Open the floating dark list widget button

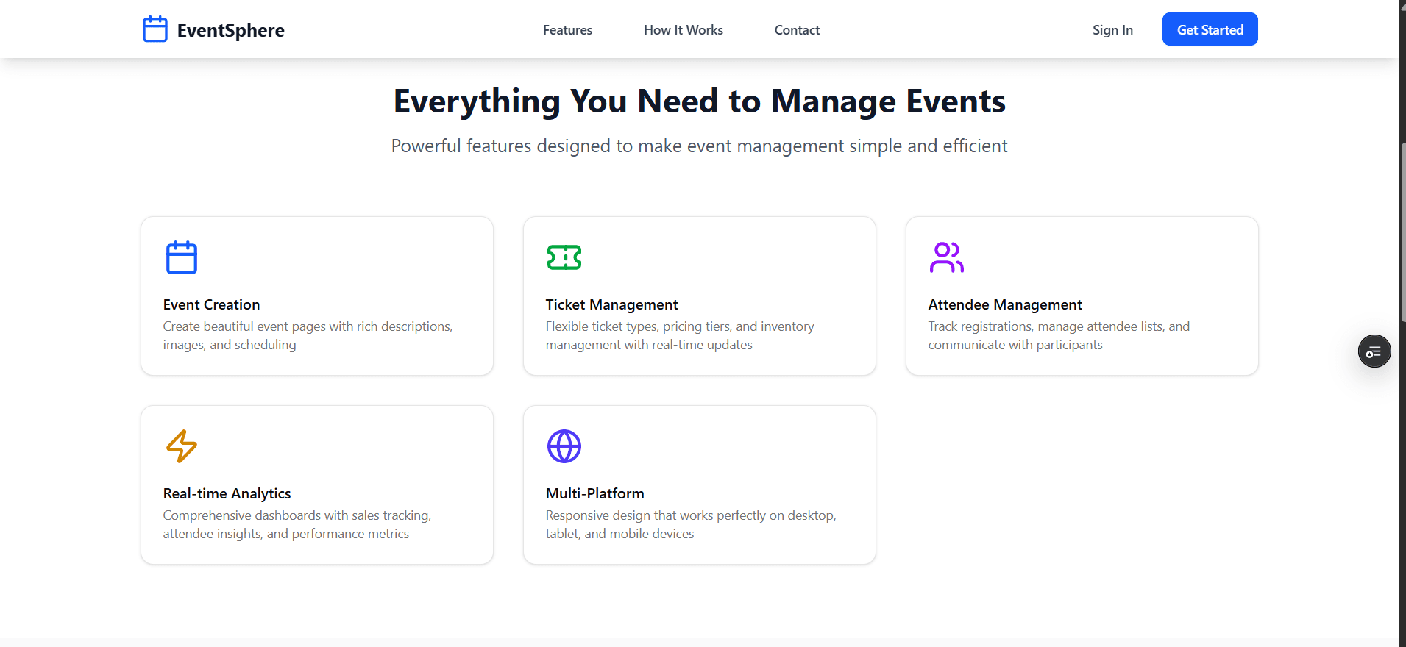pyautogui.click(x=1374, y=351)
